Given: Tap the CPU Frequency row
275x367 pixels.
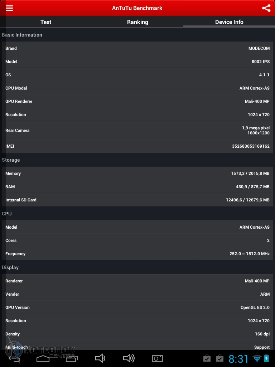Looking at the screenshot, I should pyautogui.click(x=137, y=254).
